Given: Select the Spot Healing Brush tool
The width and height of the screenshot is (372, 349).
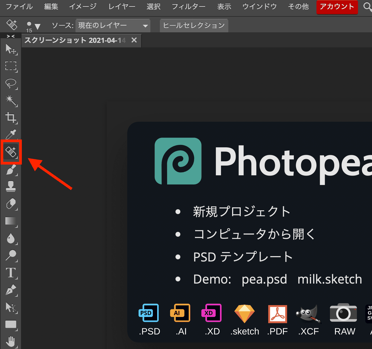Looking at the screenshot, I should click(11, 152).
